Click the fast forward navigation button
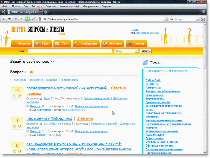The image size is (210, 158). [x=21, y=19]
